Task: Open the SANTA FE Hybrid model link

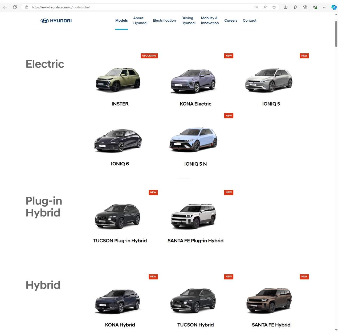Action: pyautogui.click(x=271, y=325)
